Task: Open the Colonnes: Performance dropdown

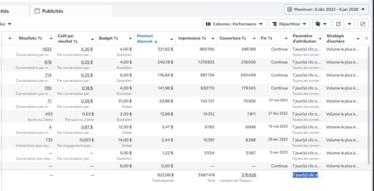Action: (x=235, y=24)
